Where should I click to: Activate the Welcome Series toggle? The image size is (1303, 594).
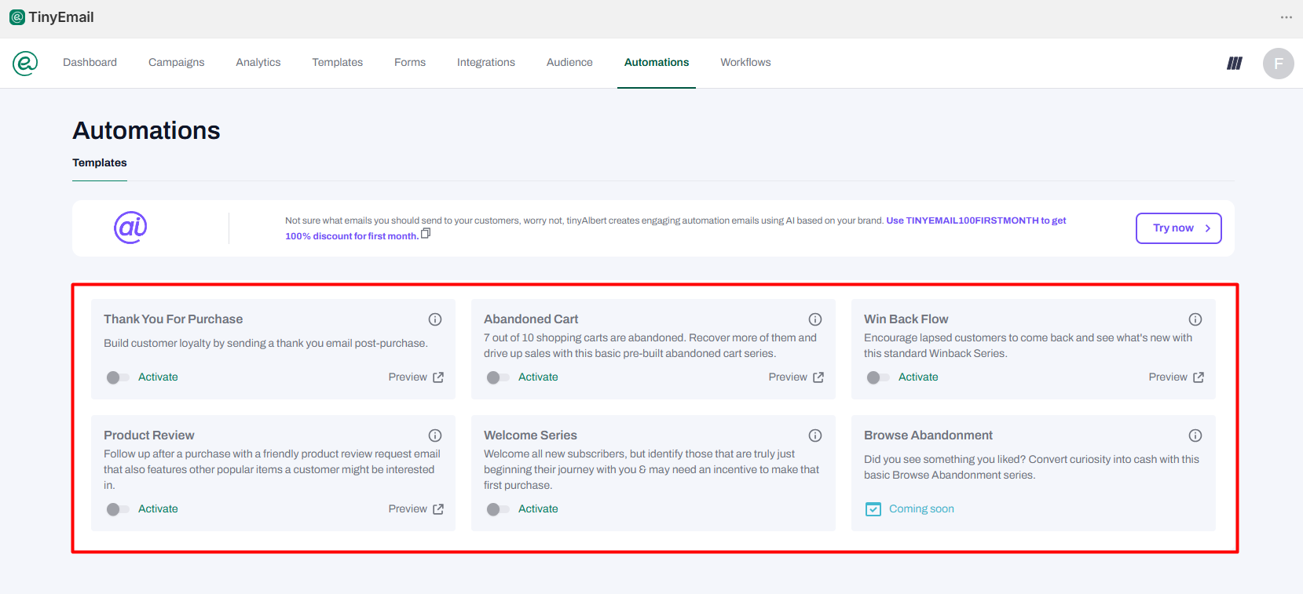[498, 509]
